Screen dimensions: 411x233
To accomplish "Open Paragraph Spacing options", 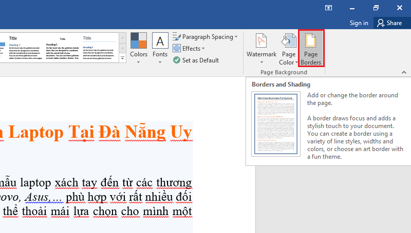I will point(205,37).
